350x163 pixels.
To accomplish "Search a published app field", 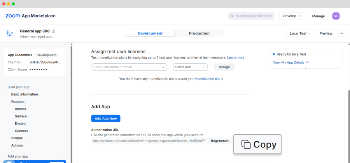I will tap(251, 16).
